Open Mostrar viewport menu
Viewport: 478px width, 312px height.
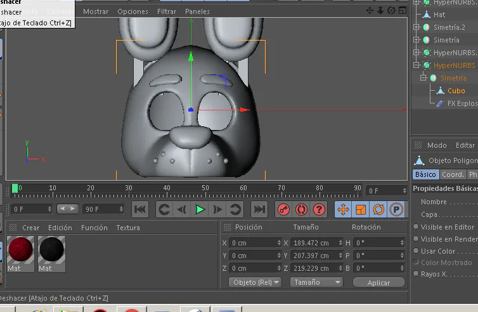[96, 11]
